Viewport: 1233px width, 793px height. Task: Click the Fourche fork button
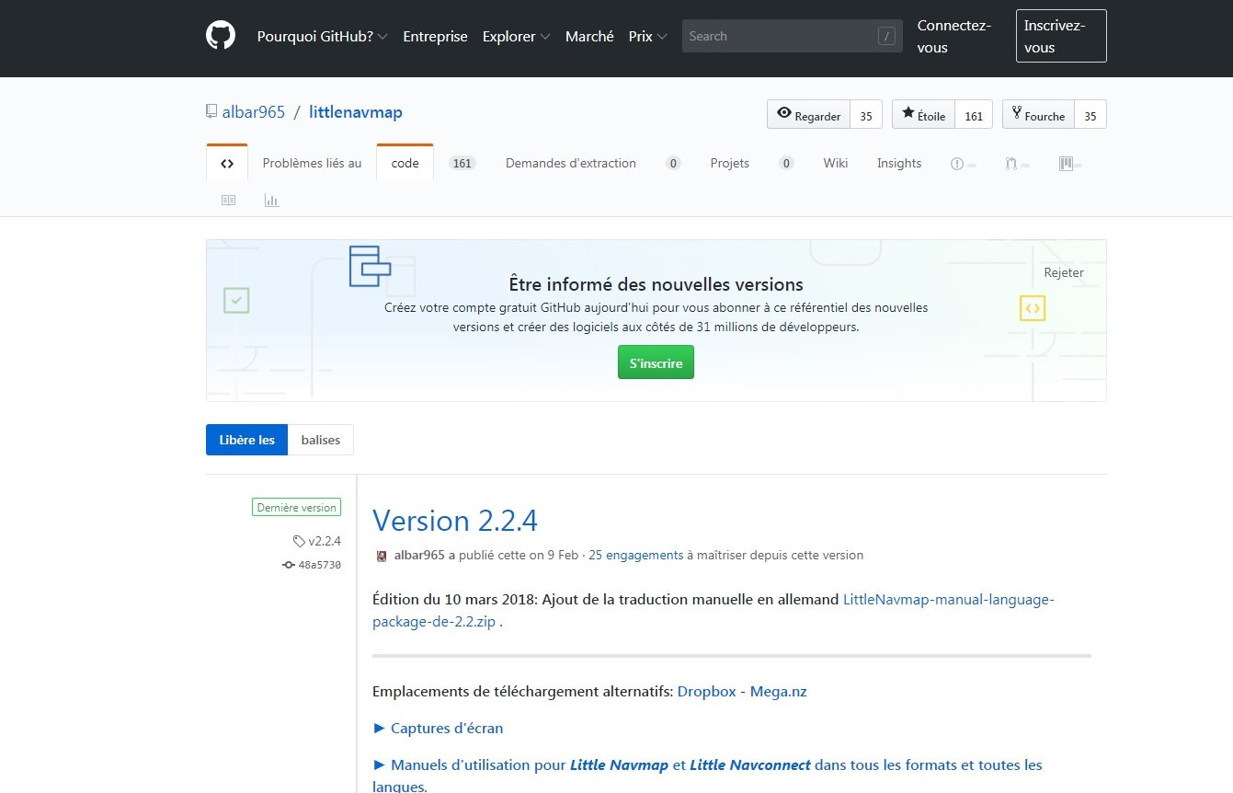(x=1039, y=114)
